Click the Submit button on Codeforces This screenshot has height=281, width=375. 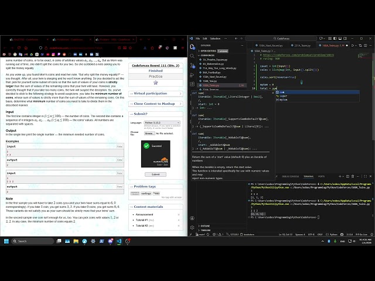[x=155, y=174]
